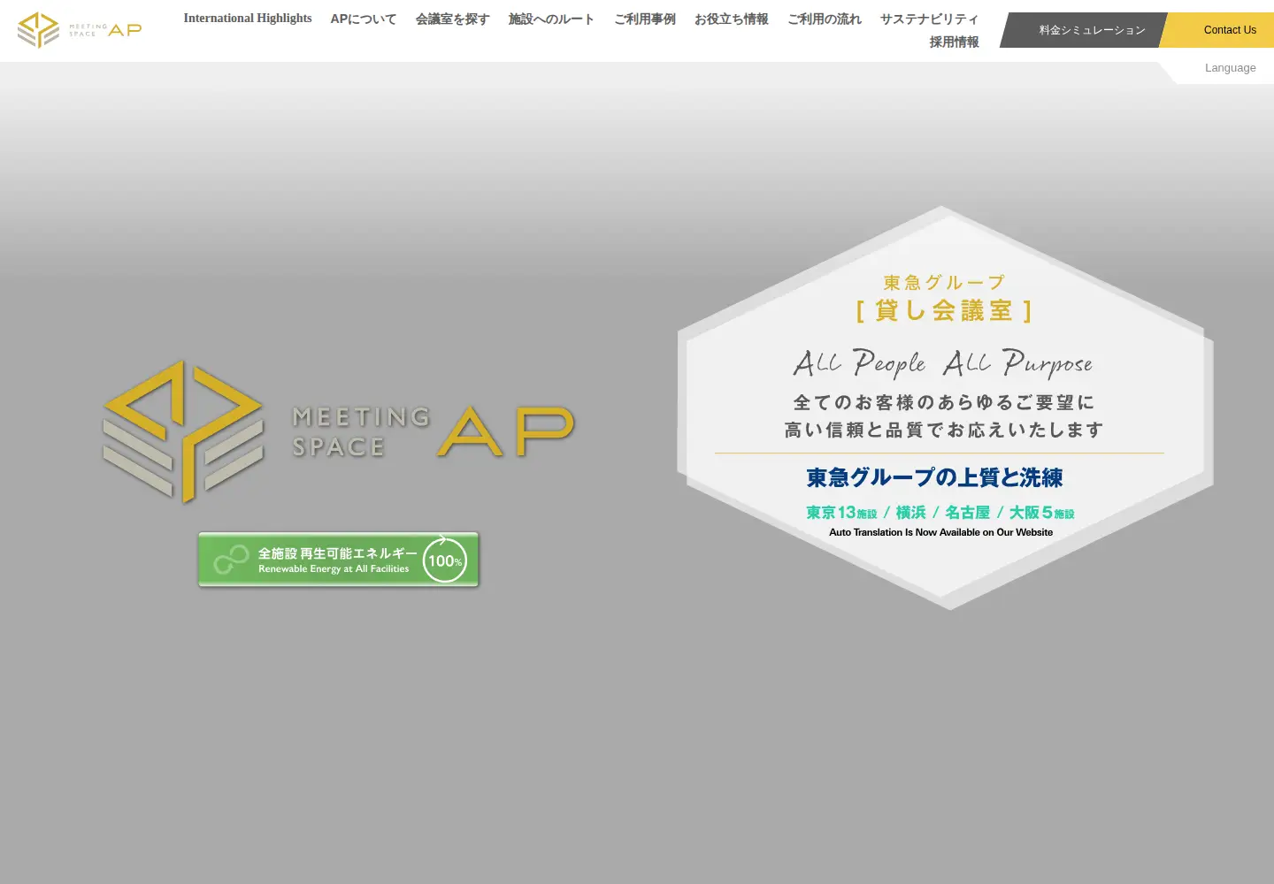Click the 東急グループ gold heading text
The image size is (1274, 884).
(x=944, y=283)
